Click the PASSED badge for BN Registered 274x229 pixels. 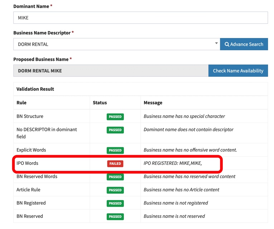[x=115, y=203]
